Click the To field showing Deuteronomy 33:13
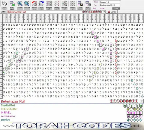Image resolution: width=144 pixels, height=130 pixels. (x=110, y=5)
